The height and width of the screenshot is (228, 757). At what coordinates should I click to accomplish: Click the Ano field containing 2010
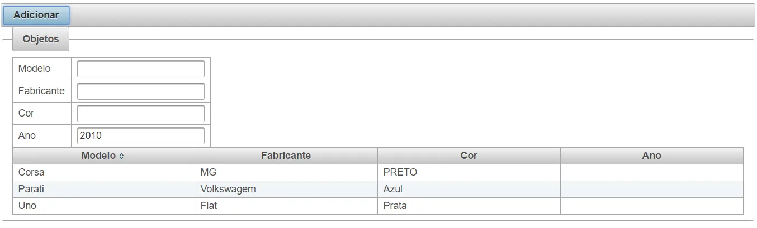[x=141, y=136]
